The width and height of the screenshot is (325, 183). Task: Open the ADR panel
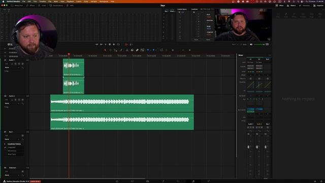pyautogui.click(x=70, y=6)
